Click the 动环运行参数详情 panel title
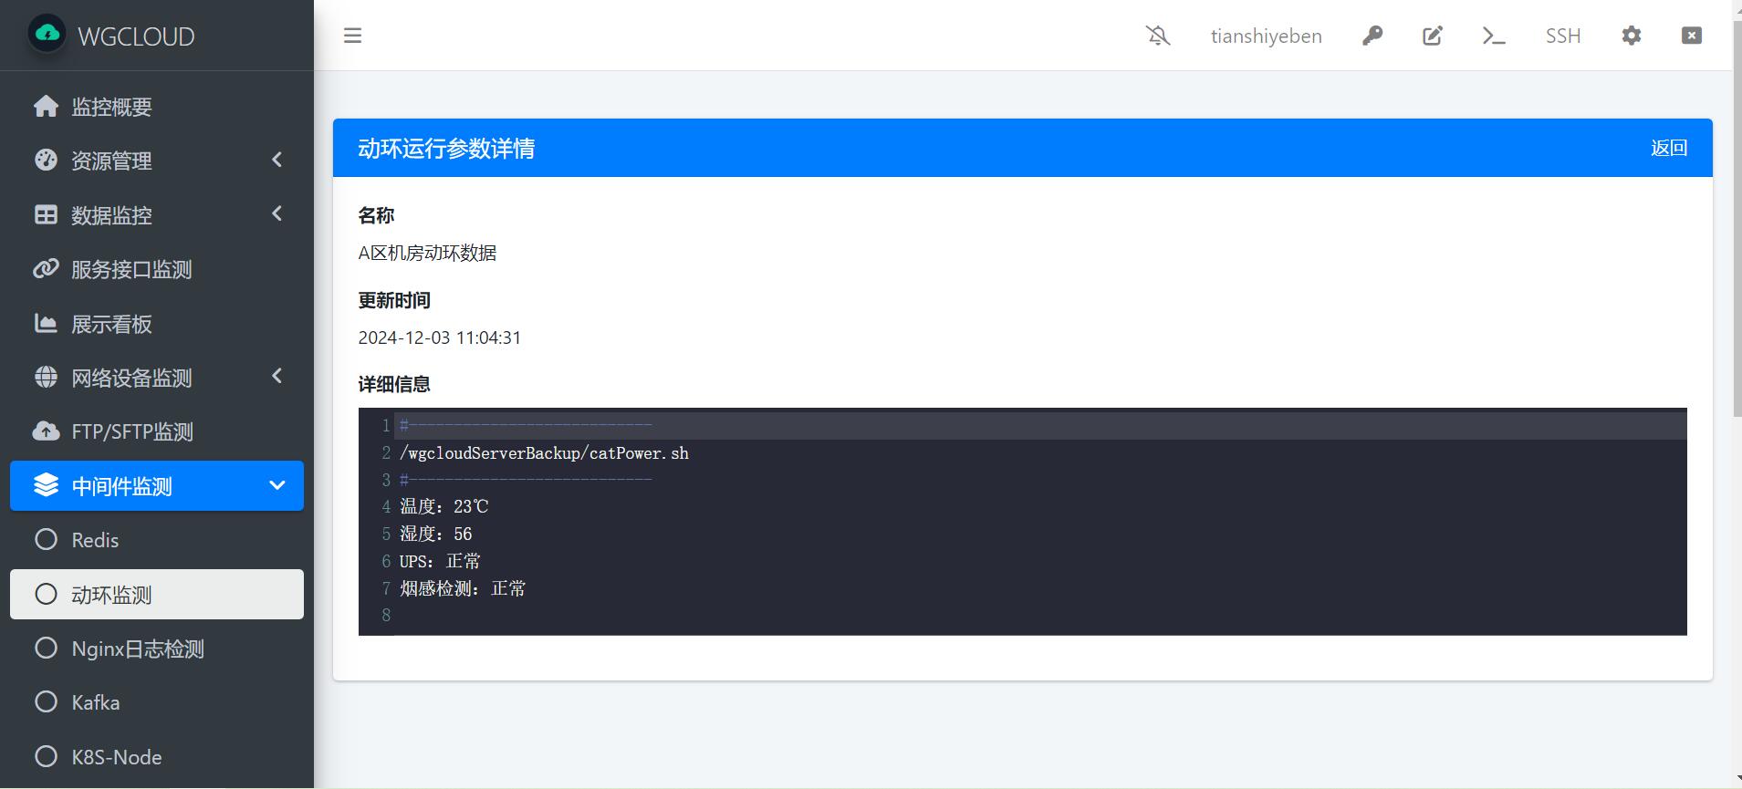 [x=446, y=148]
